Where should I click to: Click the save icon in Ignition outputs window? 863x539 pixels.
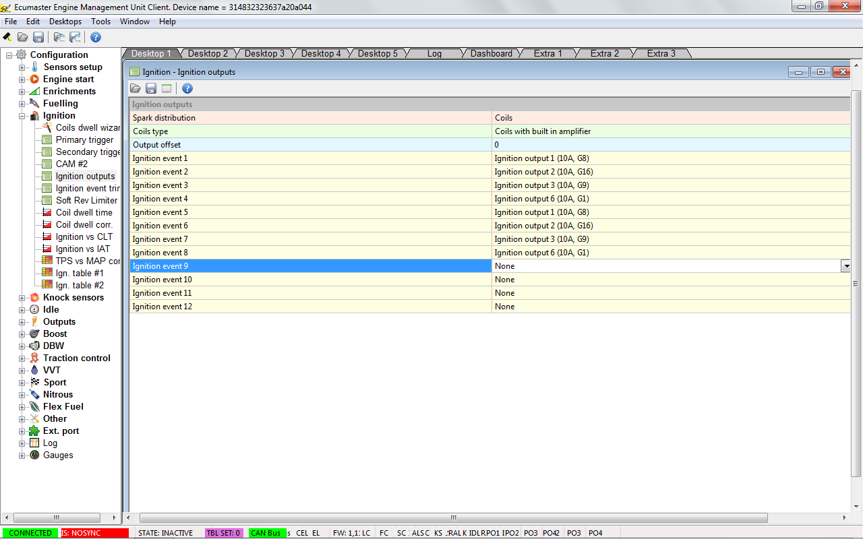tap(151, 88)
